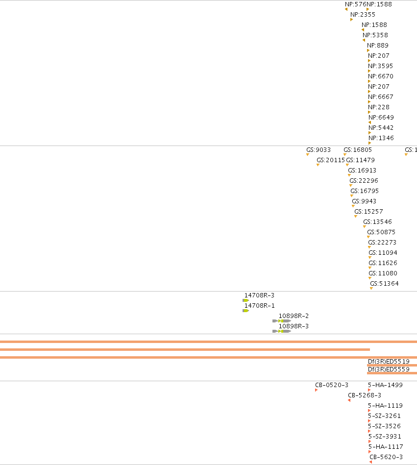The height and width of the screenshot is (465, 417).
Task: Open the 10898R-3 feature label
Action: [294, 326]
